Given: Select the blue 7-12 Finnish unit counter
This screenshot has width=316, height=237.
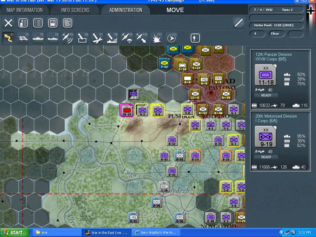Looking at the screenshot, I should 164,64.
